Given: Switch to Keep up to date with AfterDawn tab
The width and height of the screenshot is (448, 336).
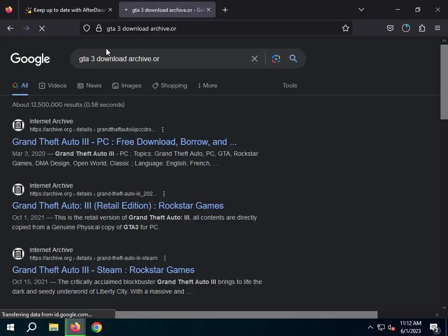Looking at the screenshot, I should [68, 10].
